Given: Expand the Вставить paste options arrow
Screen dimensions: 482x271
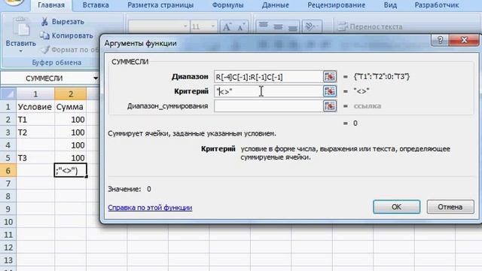Looking at the screenshot, I should [20, 51].
